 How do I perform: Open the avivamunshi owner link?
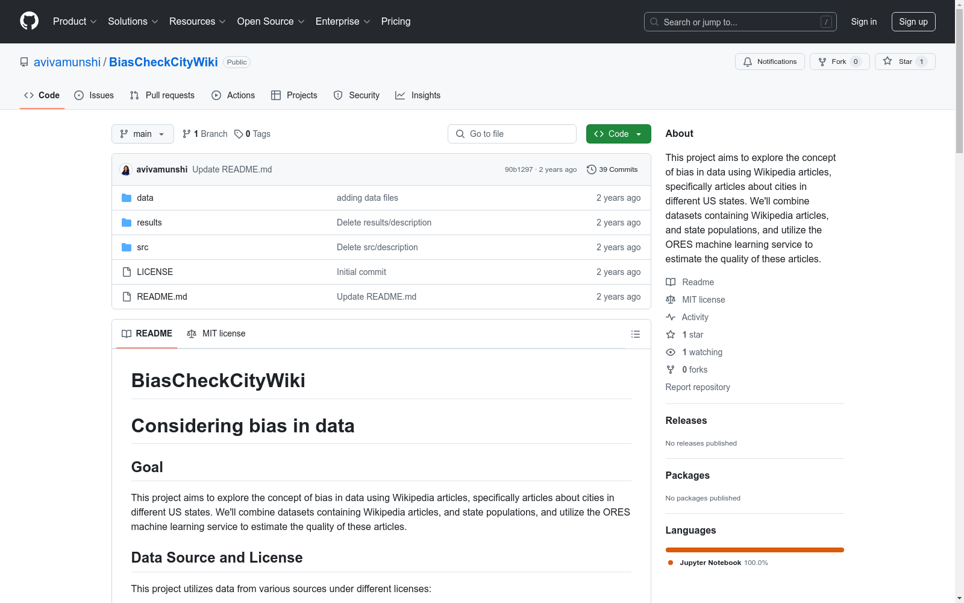click(67, 62)
